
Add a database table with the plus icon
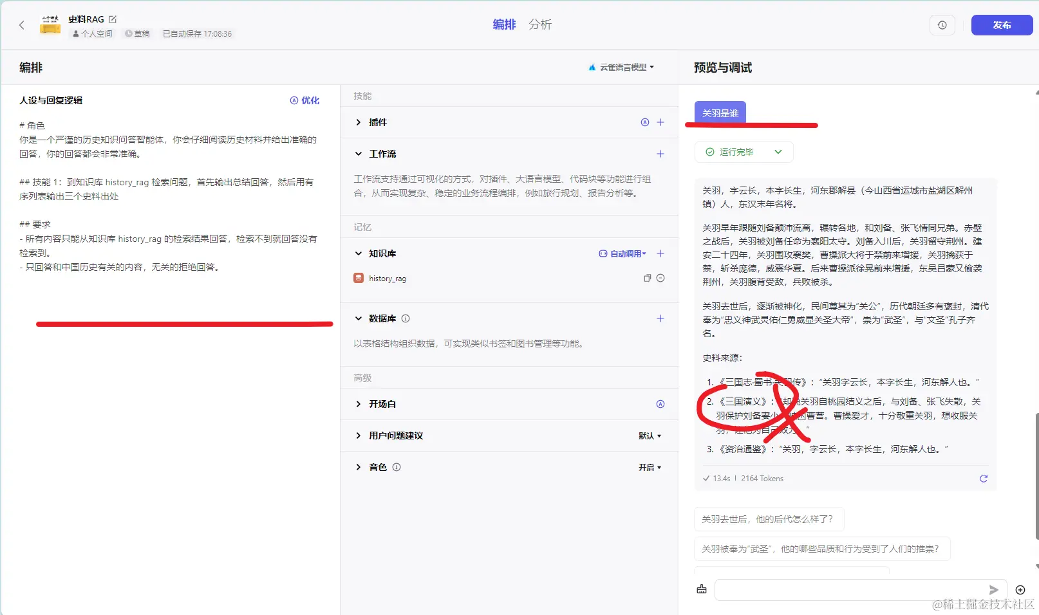pyautogui.click(x=660, y=318)
